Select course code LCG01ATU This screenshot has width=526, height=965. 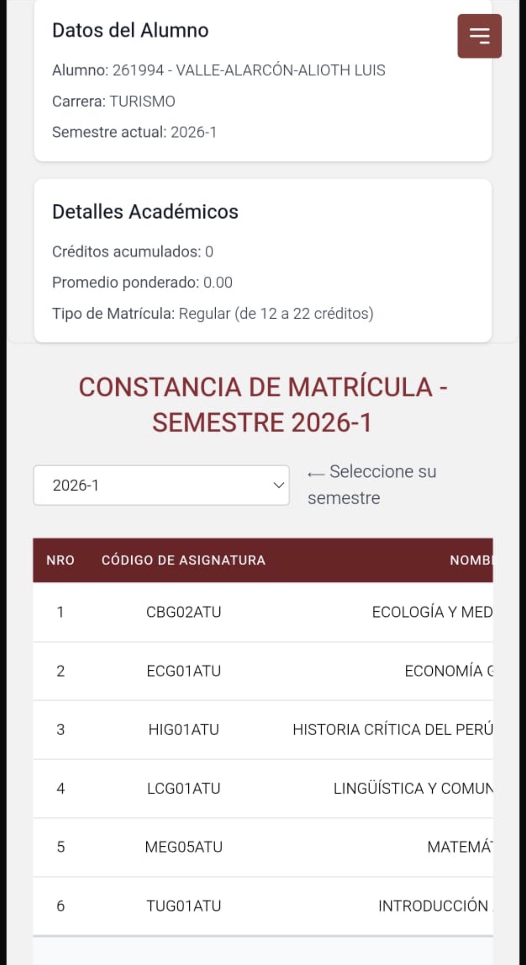(183, 788)
